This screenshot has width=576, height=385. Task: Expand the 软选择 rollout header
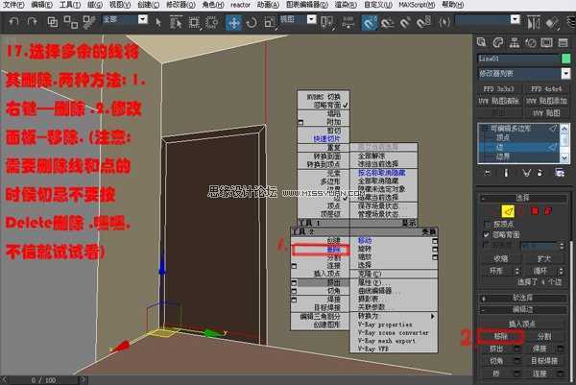coord(523,298)
